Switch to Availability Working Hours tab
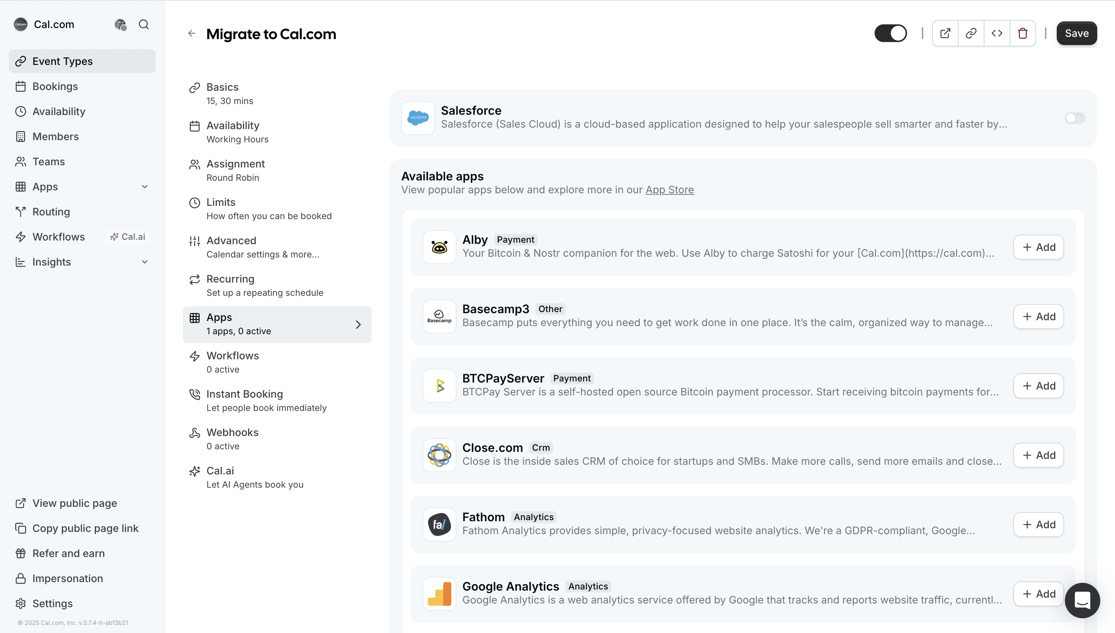Image resolution: width=1115 pixels, height=633 pixels. [277, 132]
